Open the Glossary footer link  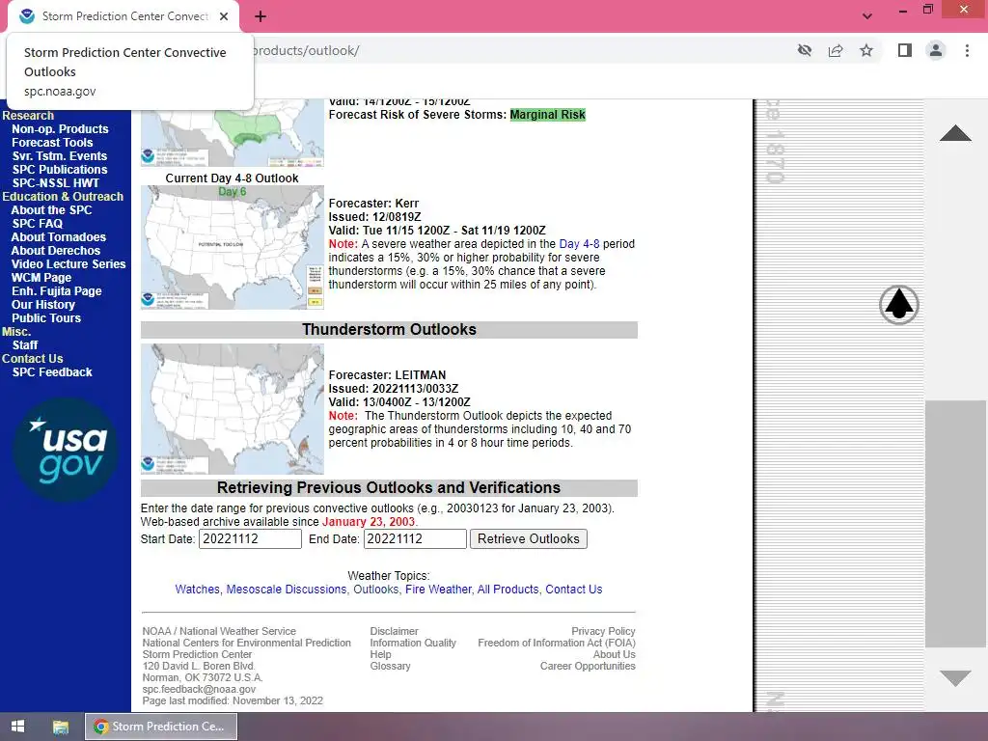[x=390, y=666]
